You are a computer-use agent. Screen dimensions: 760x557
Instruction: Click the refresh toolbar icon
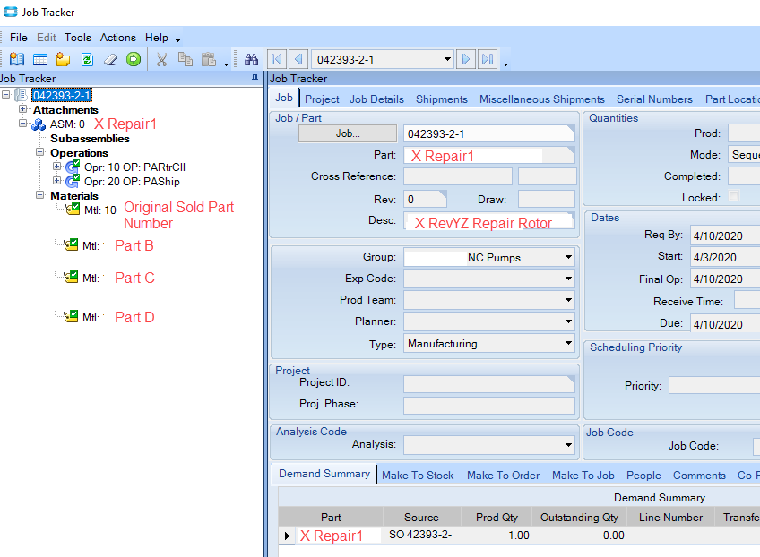[87, 60]
